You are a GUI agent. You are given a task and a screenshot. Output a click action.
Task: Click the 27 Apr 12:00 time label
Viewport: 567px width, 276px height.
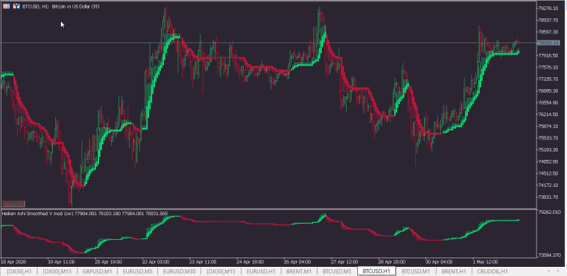[x=344, y=262]
